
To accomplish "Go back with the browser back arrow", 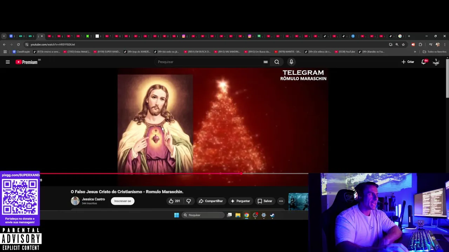I will coord(4,44).
